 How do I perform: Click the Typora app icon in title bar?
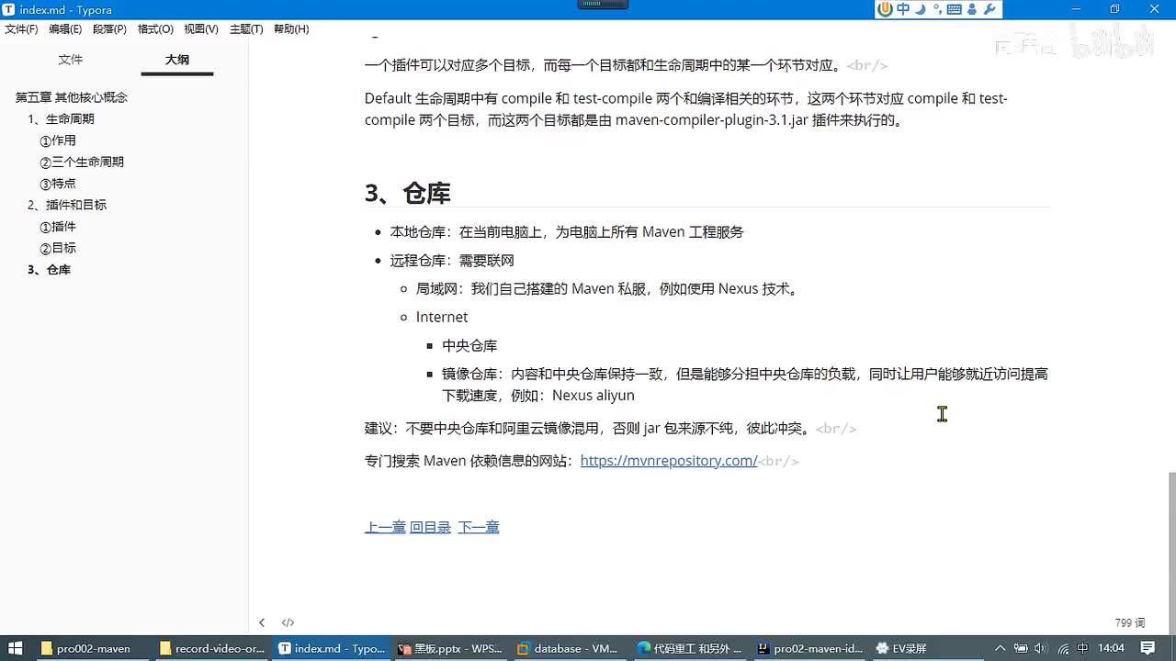click(x=8, y=10)
